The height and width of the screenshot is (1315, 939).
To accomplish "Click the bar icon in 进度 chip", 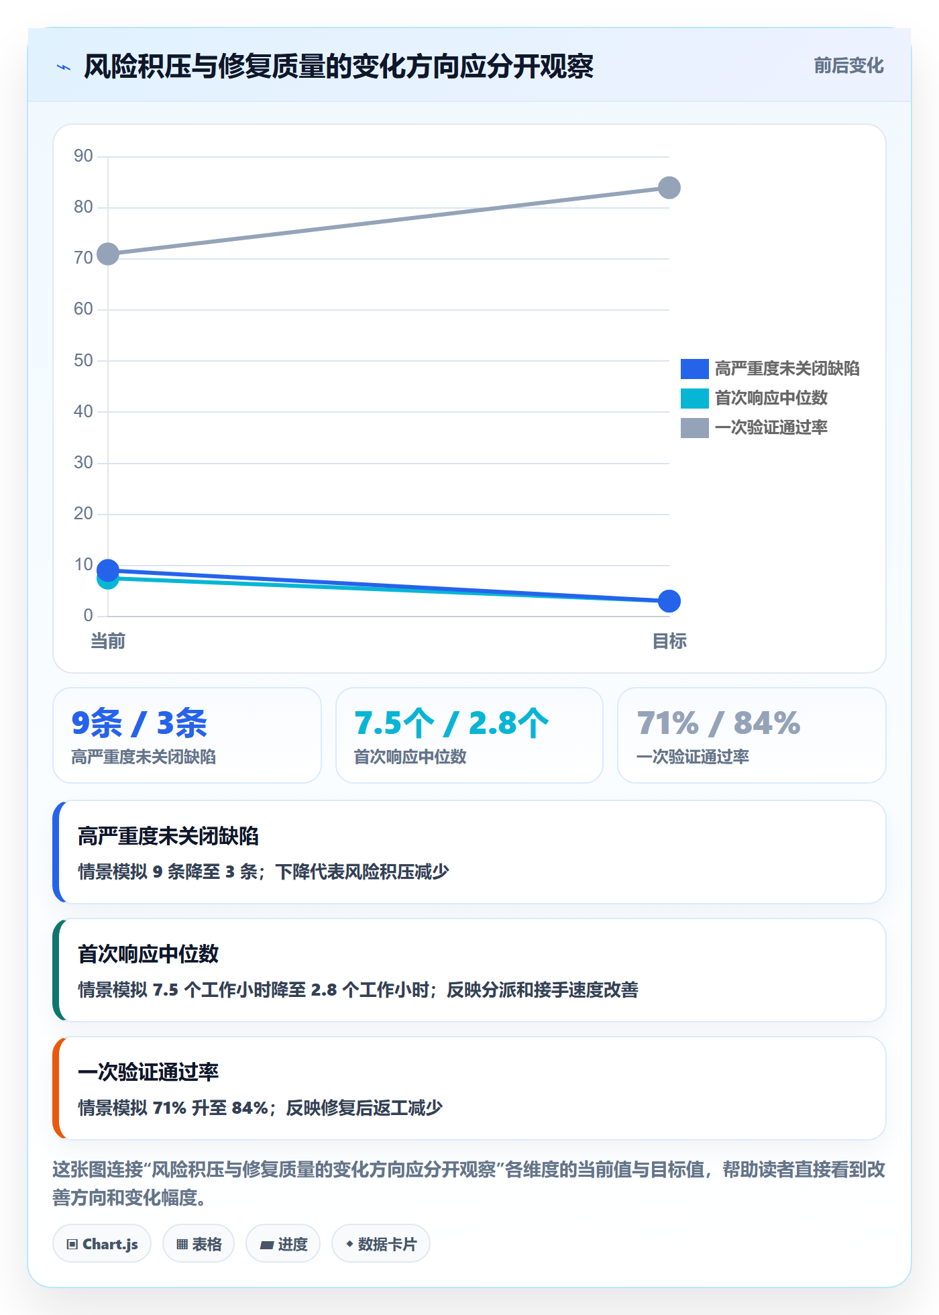I will pyautogui.click(x=267, y=1245).
